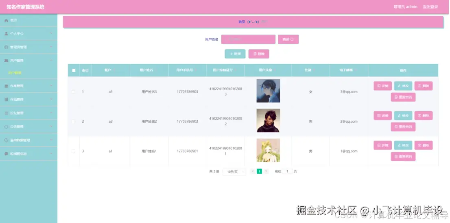This screenshot has height=223, width=450.
Task: Click 管理员 admin label in header
Action: pos(405,6)
